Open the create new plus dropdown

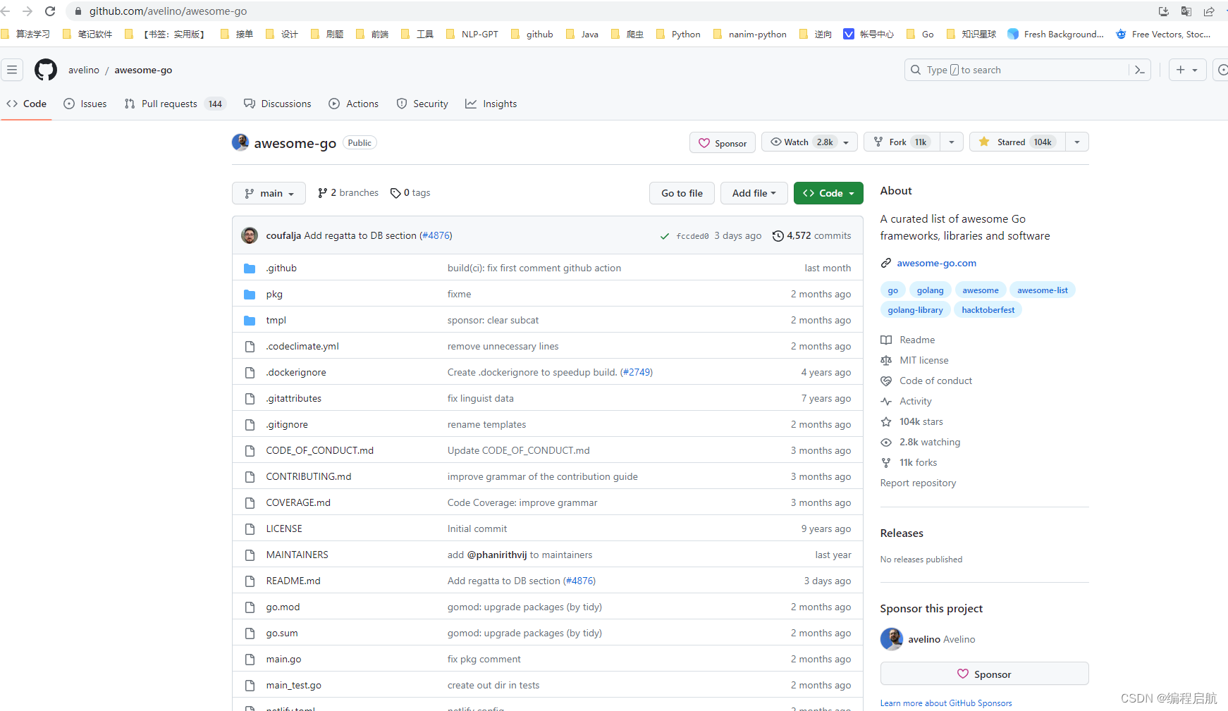pos(1187,70)
